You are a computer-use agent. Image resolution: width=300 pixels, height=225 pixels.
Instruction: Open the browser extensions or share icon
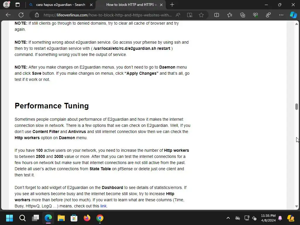[268, 15]
